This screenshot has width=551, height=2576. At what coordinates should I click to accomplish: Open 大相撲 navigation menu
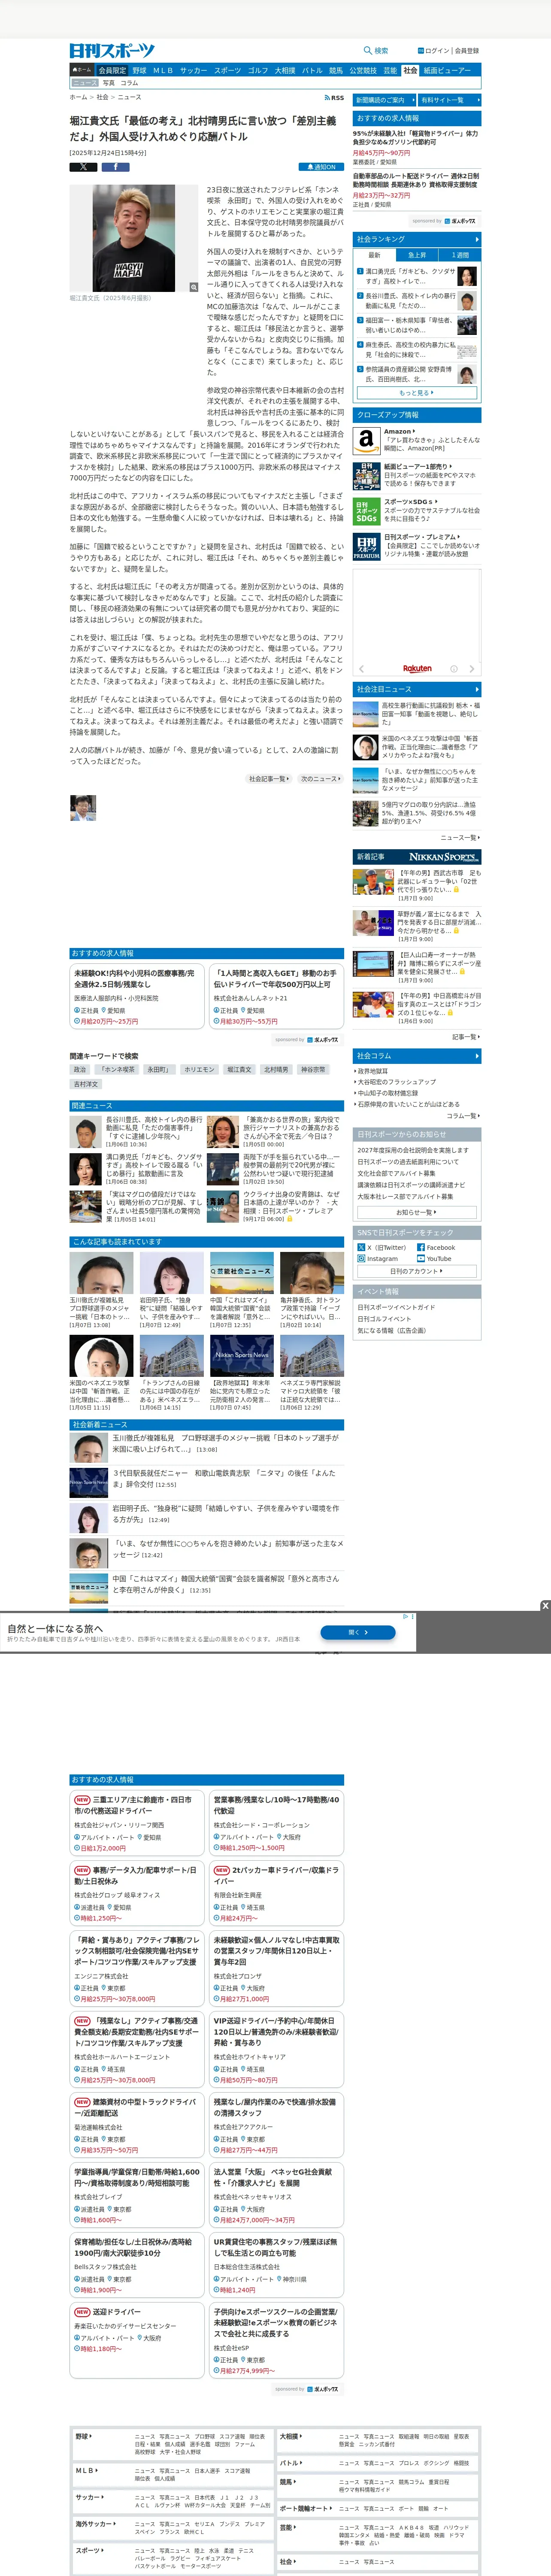coord(285,71)
